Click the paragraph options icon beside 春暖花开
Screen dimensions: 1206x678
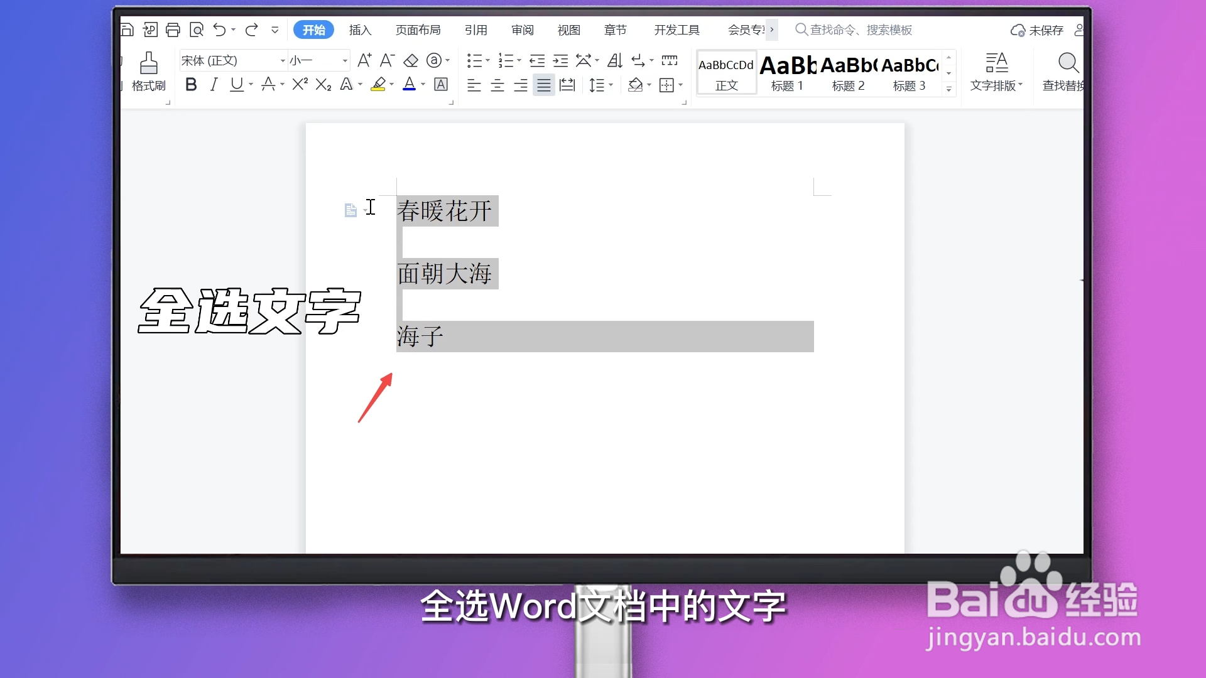coord(350,210)
